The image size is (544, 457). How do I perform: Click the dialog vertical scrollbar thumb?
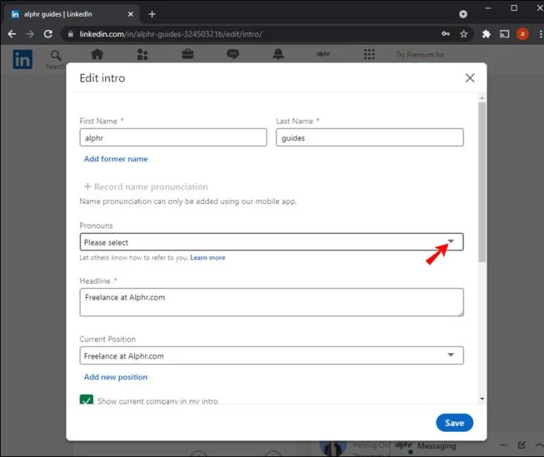tap(482, 182)
